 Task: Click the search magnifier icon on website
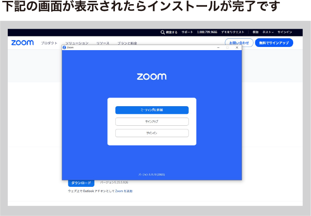pyautogui.click(x=163, y=32)
